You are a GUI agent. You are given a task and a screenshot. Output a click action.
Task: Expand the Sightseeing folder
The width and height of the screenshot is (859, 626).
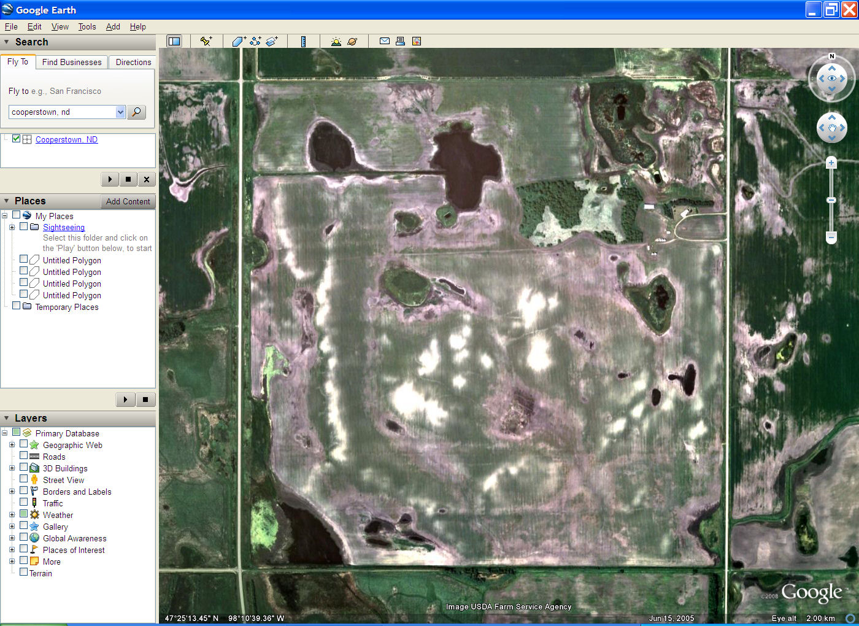click(x=12, y=227)
